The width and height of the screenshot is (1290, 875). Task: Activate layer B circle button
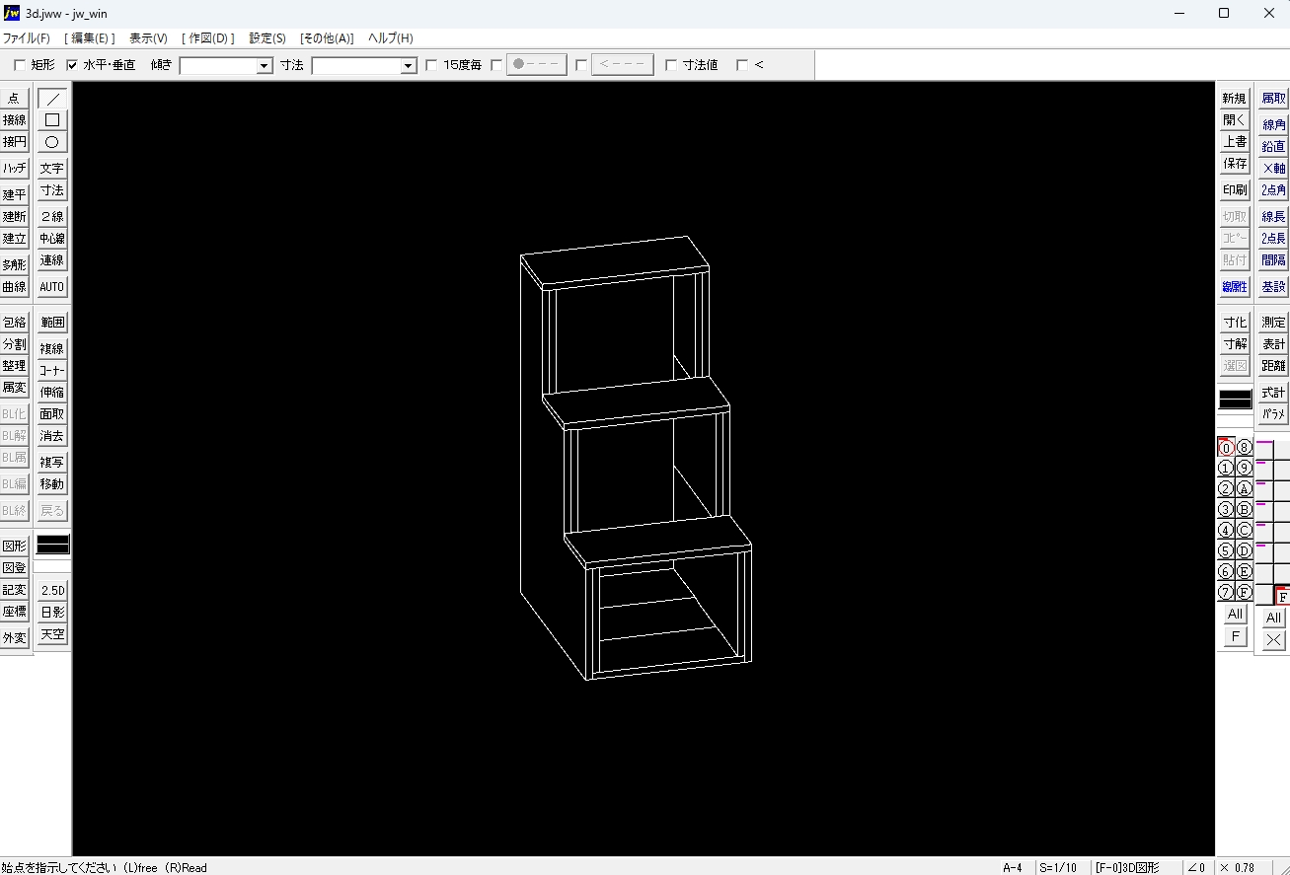pyautogui.click(x=1244, y=509)
